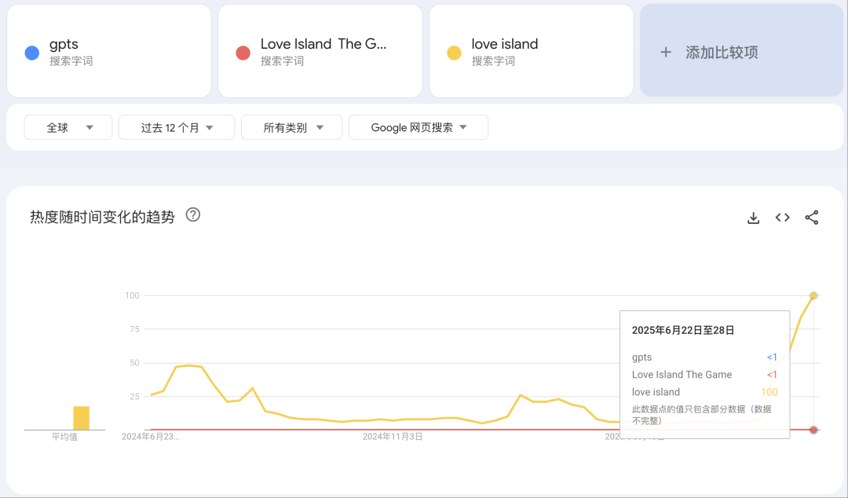Click the partial data note in tooltip
The width and height of the screenshot is (848, 498).
pos(701,415)
